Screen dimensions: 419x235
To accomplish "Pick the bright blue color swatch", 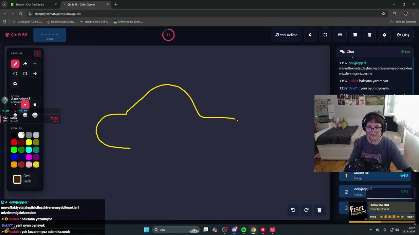I will coord(14,157).
